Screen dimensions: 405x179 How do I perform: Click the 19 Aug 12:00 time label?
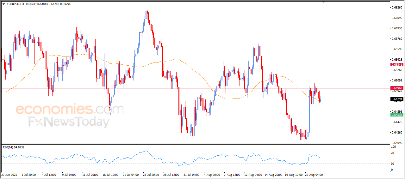293,174
